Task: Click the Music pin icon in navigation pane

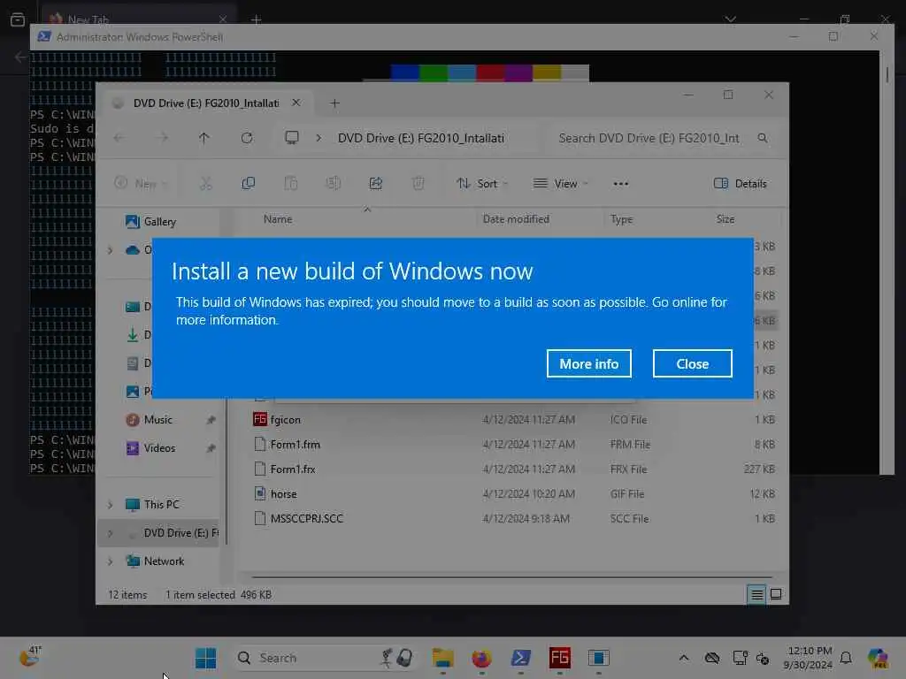Action: [x=211, y=420]
